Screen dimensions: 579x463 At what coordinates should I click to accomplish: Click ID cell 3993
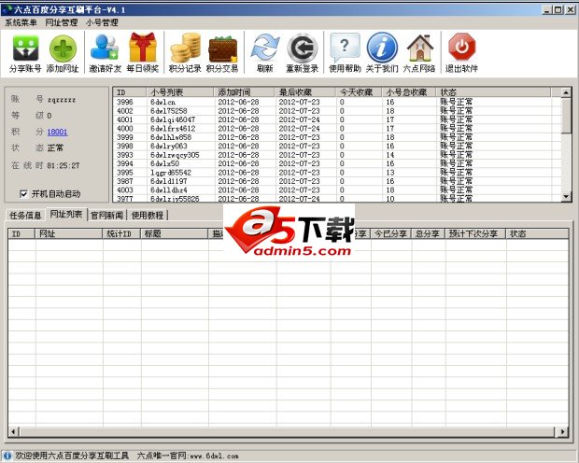tap(125, 155)
